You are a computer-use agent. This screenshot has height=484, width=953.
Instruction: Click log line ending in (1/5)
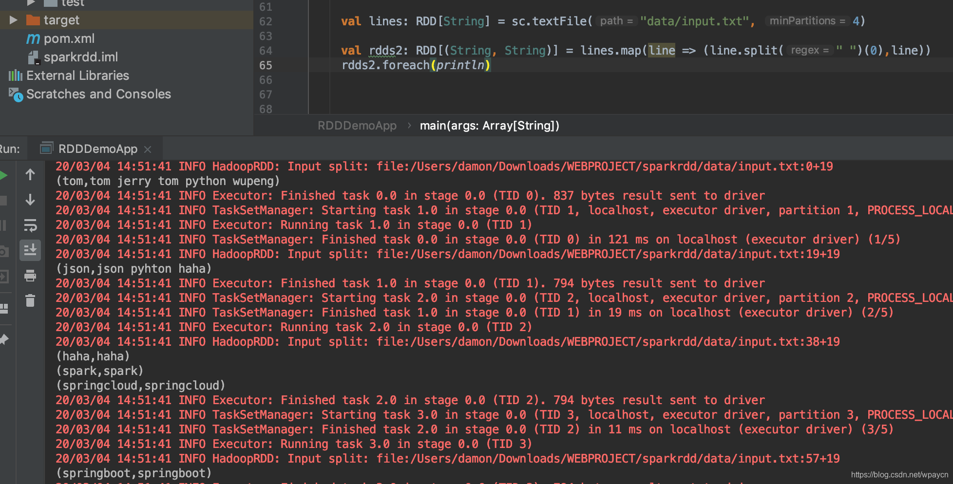pyautogui.click(x=478, y=240)
